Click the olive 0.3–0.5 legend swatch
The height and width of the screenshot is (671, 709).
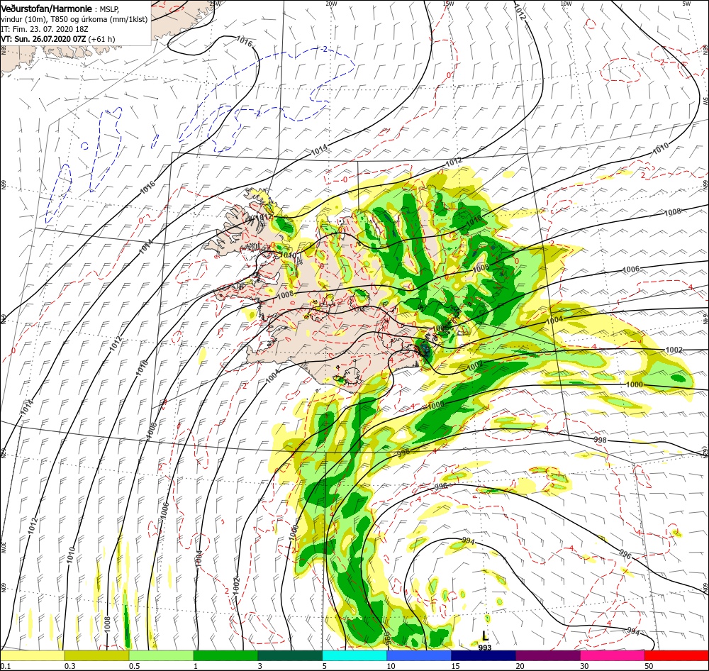coord(96,655)
